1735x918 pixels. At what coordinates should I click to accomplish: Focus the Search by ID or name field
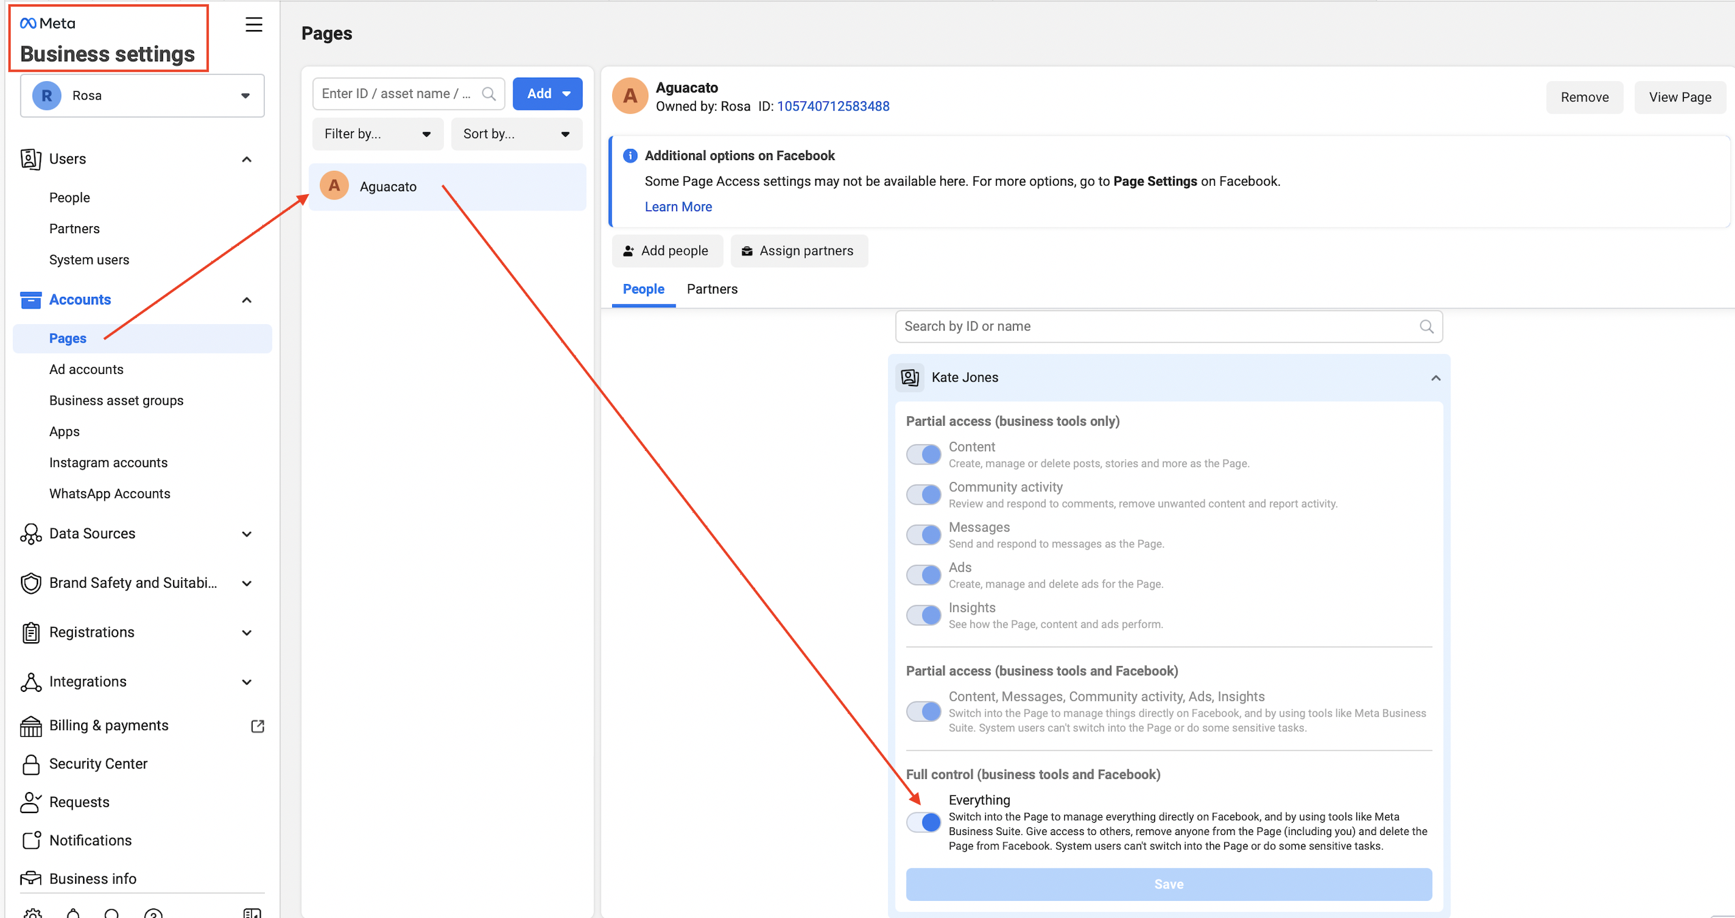pos(1168,327)
